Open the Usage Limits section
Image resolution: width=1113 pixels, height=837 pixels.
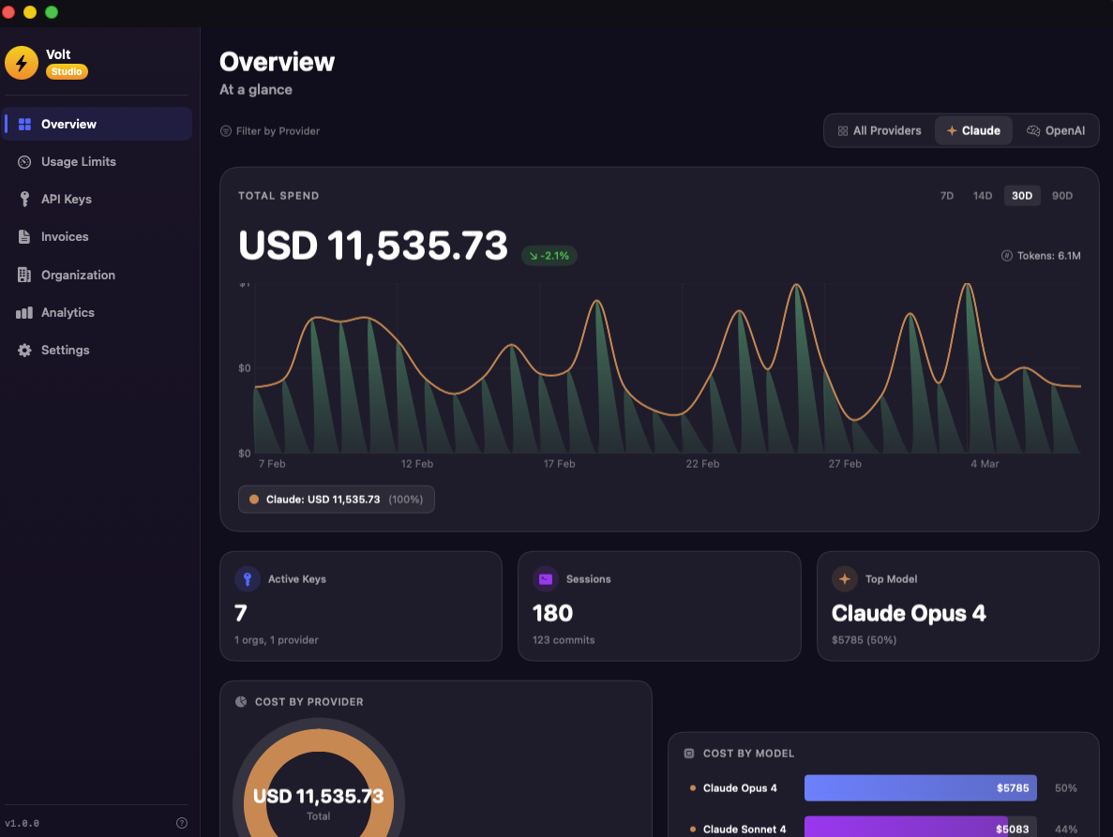click(80, 161)
